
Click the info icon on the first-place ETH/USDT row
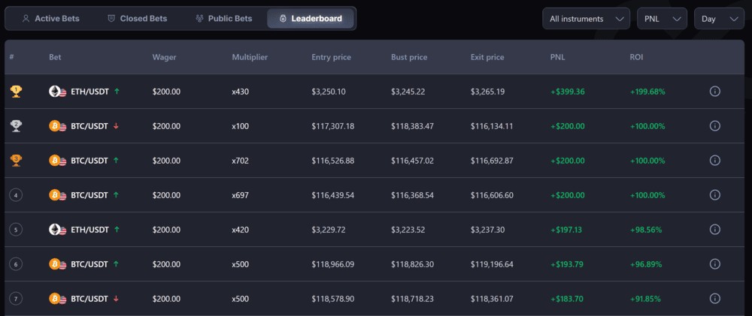(x=715, y=92)
